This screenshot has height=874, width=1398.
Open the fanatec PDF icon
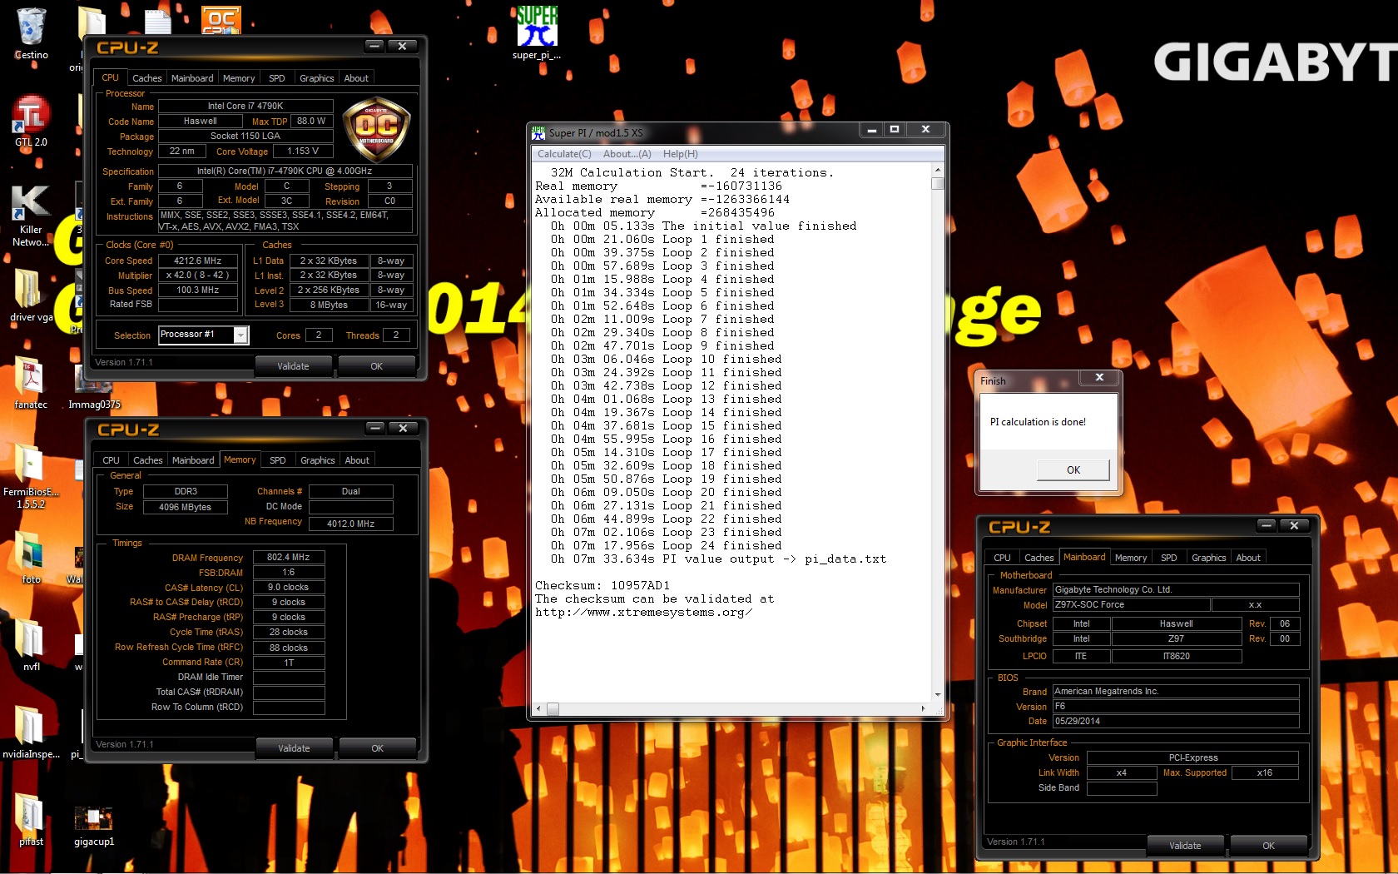(x=31, y=383)
